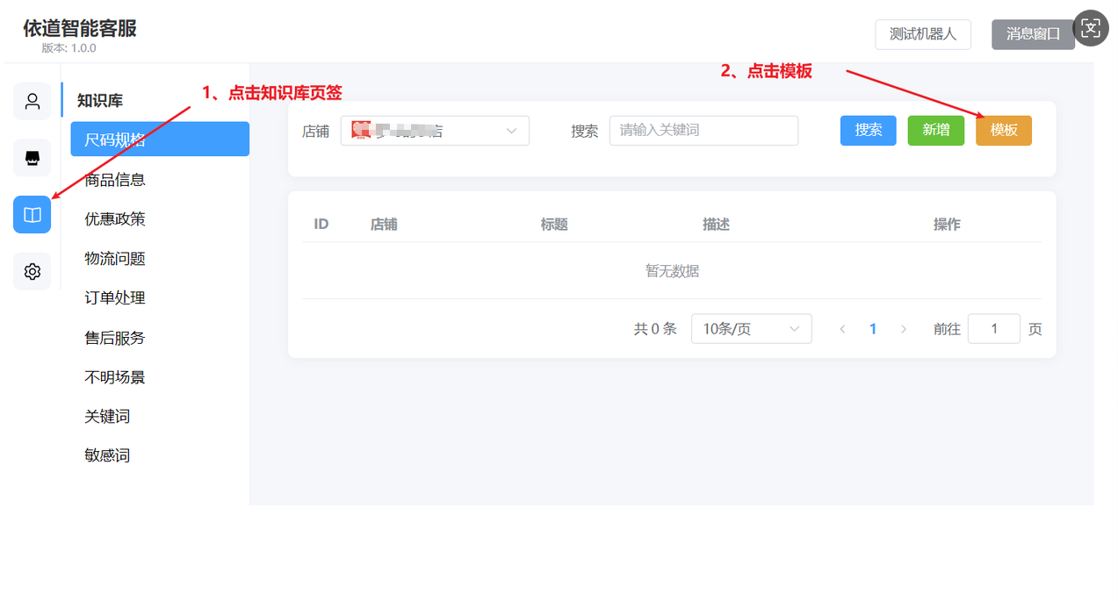Open 商品信息 menu item

(115, 180)
